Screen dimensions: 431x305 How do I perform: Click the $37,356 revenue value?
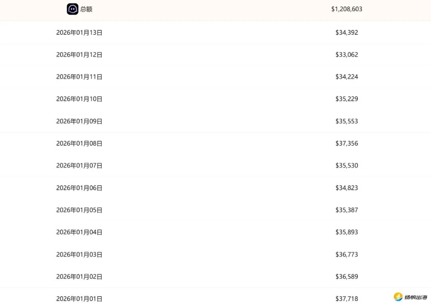[x=346, y=143]
